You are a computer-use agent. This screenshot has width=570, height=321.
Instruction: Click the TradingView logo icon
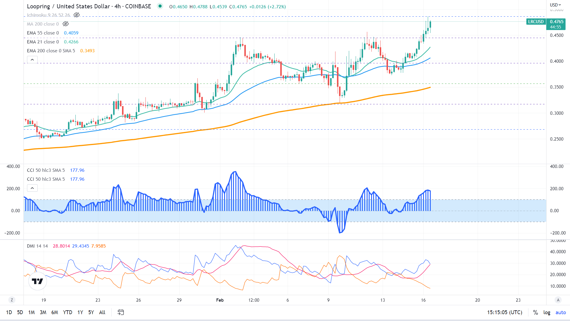pos(38,281)
